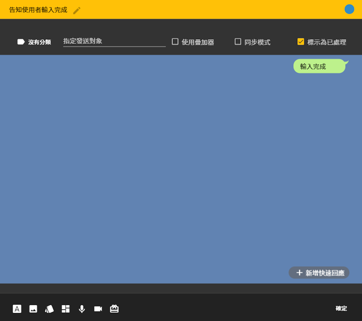Open the 沒有分類 category label
The width and height of the screenshot is (362, 321).
[x=40, y=42]
